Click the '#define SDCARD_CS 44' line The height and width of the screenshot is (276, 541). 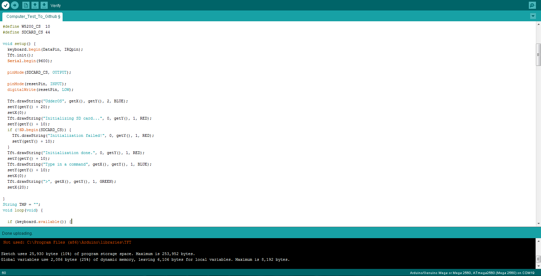coord(26,32)
